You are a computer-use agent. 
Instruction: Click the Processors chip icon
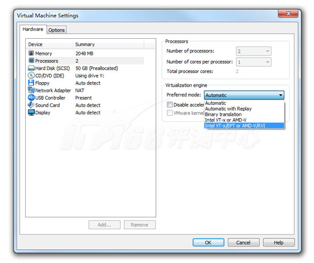tap(31, 60)
